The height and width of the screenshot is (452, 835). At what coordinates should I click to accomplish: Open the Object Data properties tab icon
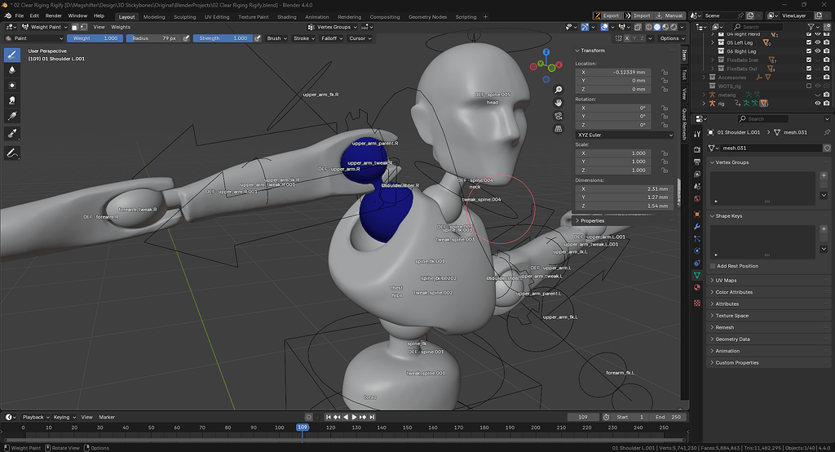697,275
